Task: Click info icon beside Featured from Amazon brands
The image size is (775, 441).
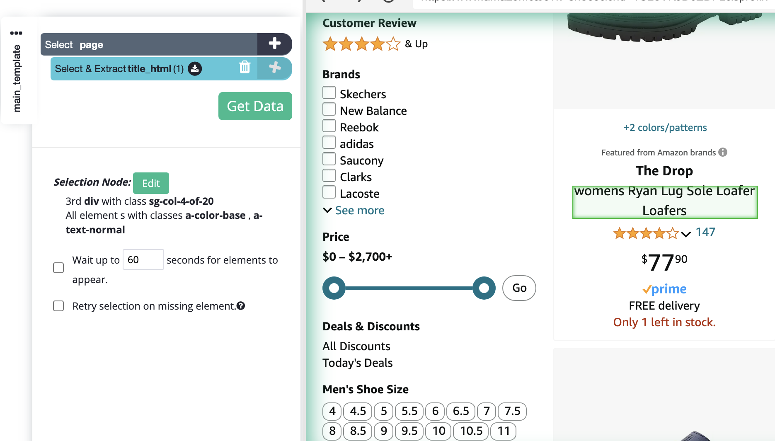Action: [x=723, y=152]
